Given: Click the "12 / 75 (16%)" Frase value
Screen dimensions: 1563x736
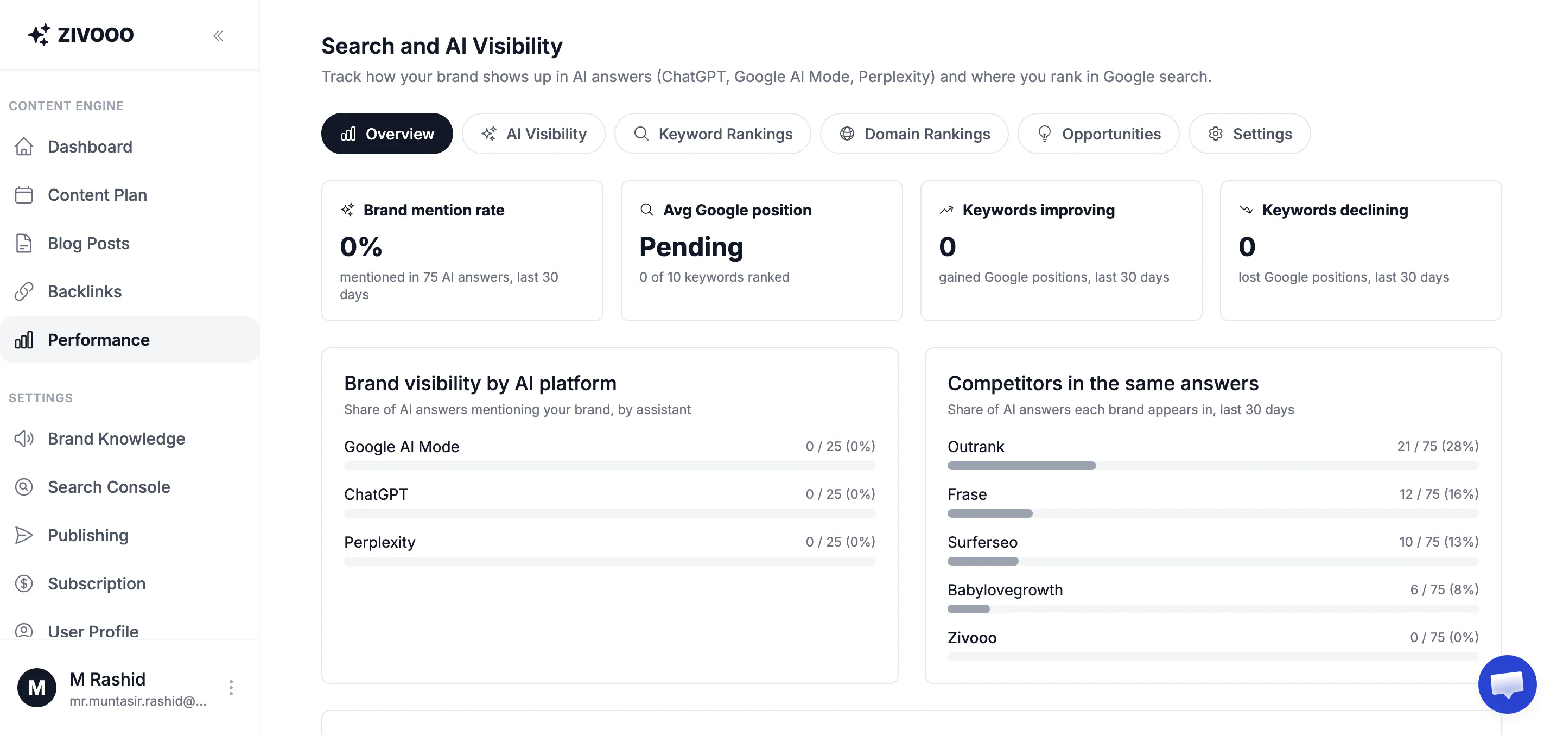Looking at the screenshot, I should point(1439,494).
